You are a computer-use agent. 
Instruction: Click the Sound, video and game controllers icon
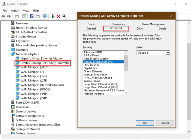point(13,124)
